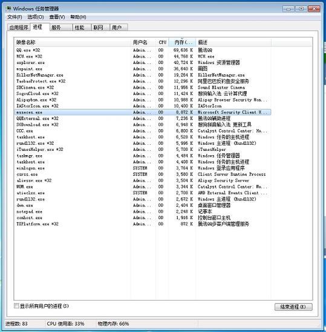
Task: Select the atieclxx.exe process row
Action: click(143, 193)
